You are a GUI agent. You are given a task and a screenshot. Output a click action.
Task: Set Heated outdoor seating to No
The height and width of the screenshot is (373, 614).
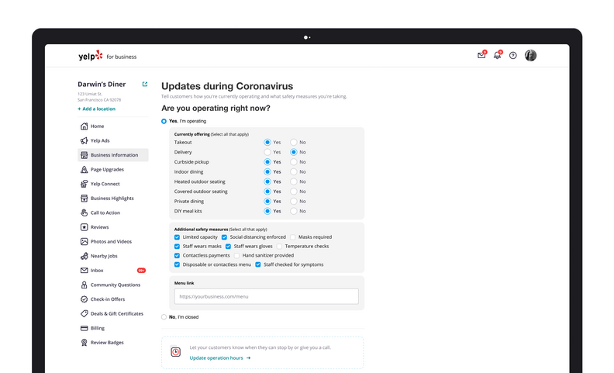click(293, 181)
